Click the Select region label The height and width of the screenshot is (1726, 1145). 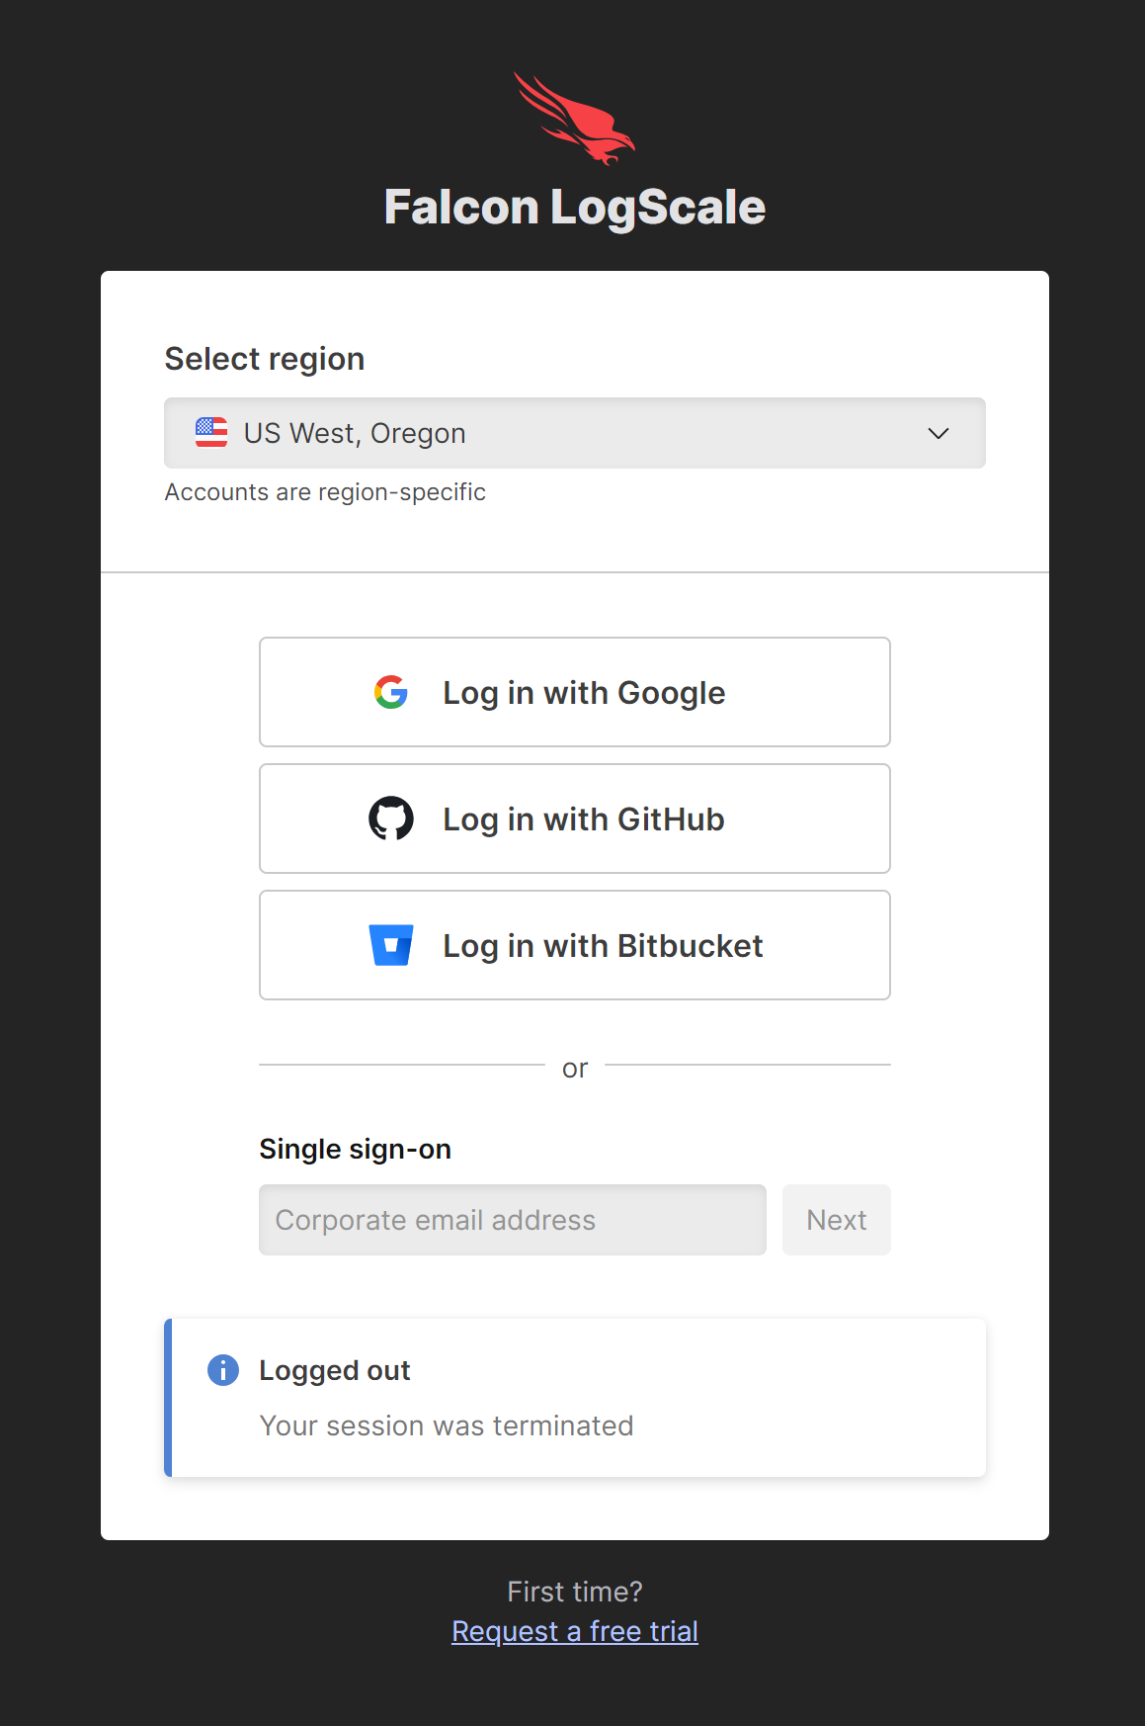(265, 359)
